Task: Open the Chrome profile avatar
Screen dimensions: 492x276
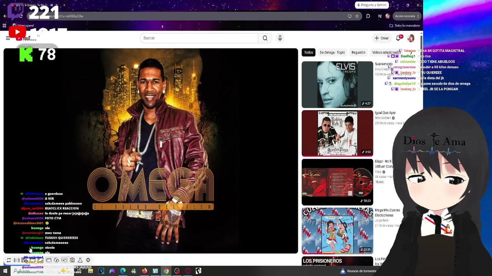Action: [x=387, y=16]
